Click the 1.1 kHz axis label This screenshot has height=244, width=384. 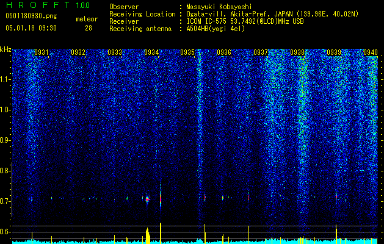pos(4,79)
